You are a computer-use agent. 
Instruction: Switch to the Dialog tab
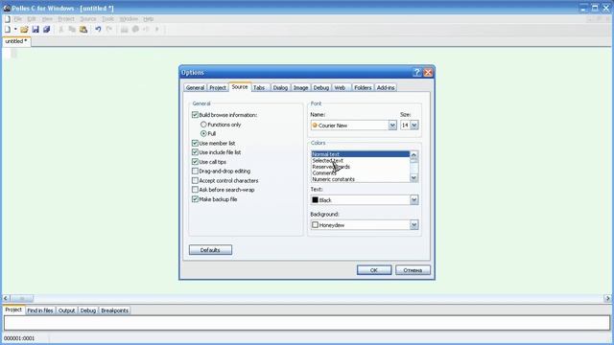click(280, 87)
